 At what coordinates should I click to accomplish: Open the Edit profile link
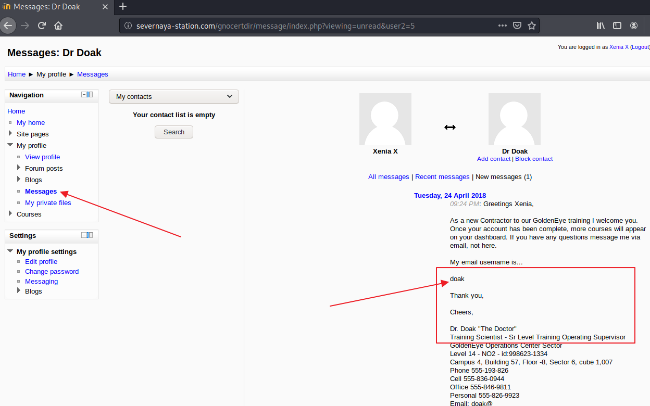coord(41,261)
